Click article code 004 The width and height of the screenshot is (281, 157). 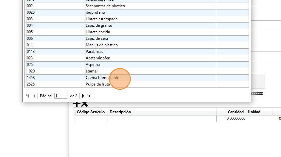30,25
